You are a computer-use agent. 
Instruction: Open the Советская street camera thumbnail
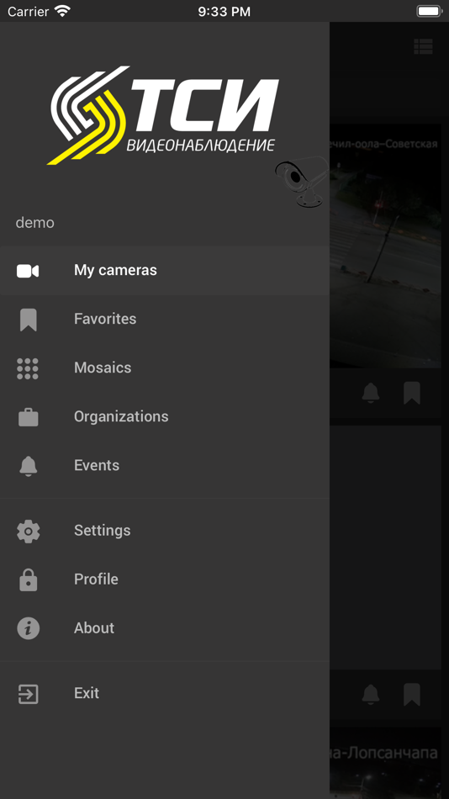(x=385, y=246)
